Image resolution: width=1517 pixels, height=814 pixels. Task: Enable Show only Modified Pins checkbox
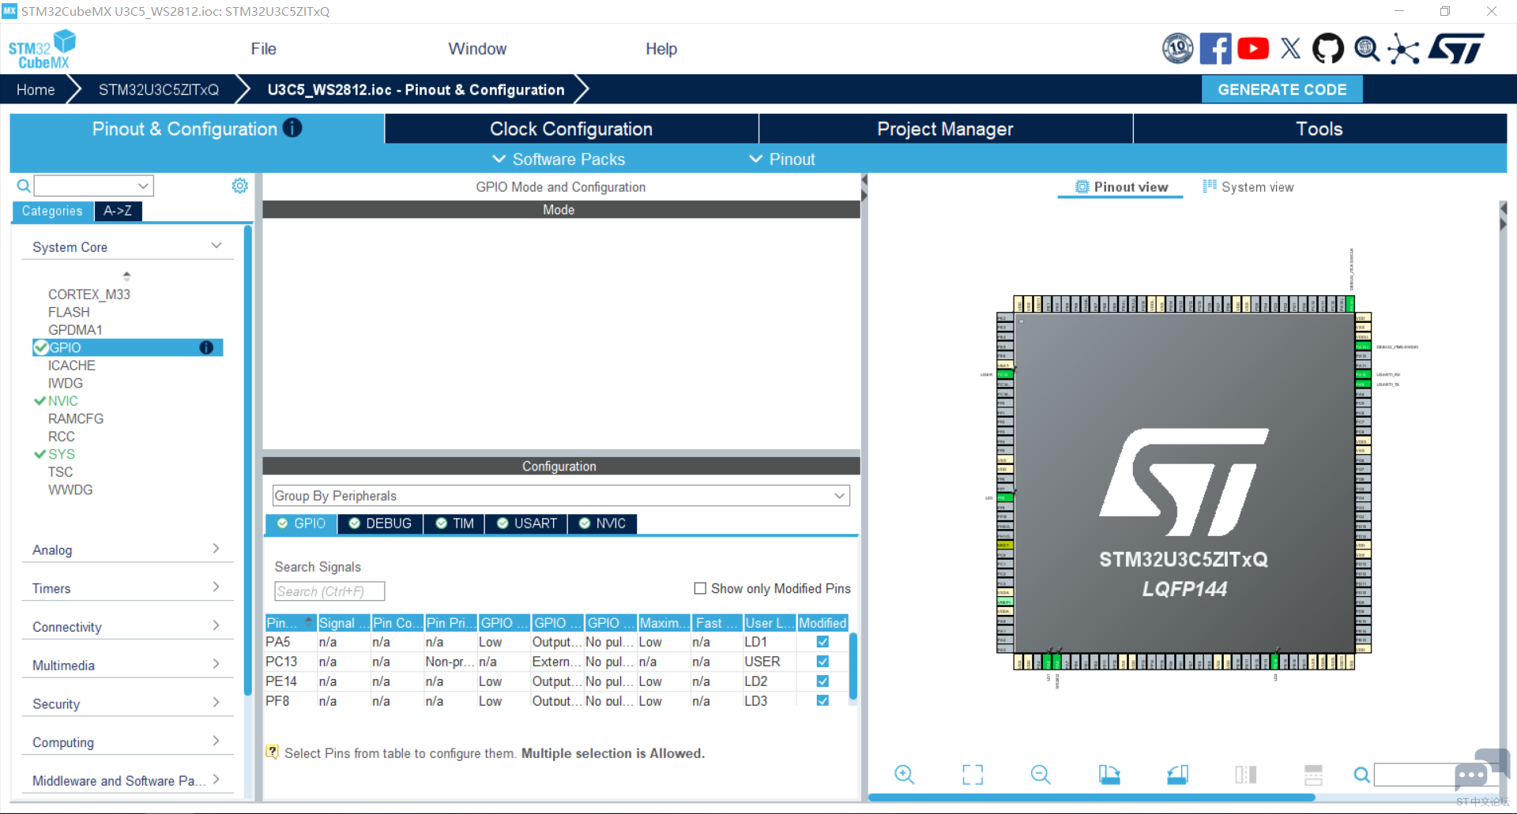click(700, 588)
